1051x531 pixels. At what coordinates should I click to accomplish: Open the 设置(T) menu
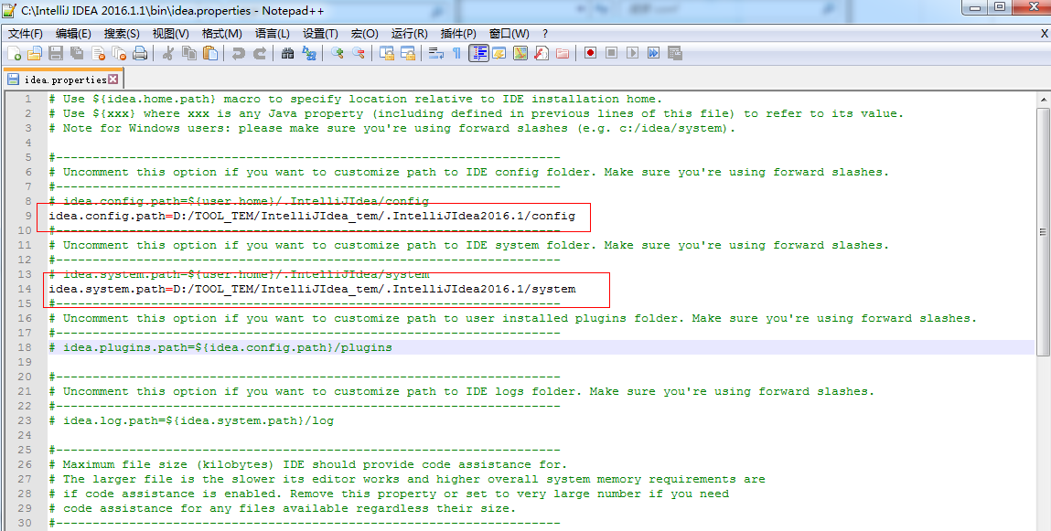coord(320,34)
